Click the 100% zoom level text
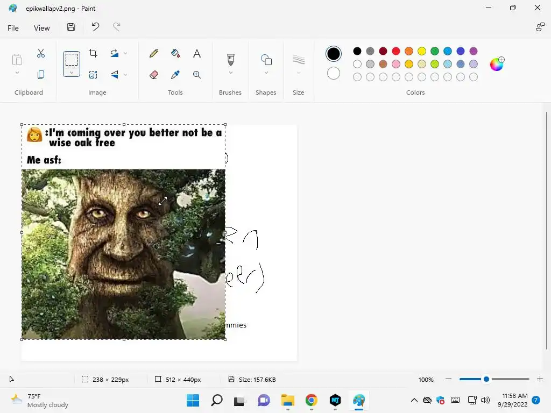This screenshot has width=551, height=413. coord(426,380)
